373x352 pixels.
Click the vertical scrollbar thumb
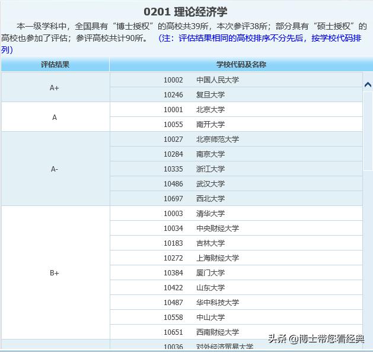point(368,131)
